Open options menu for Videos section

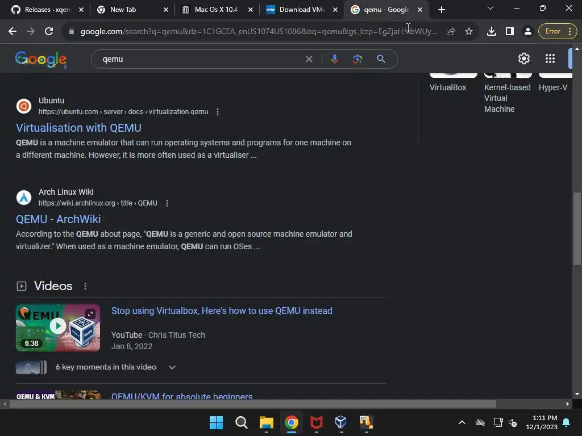pyautogui.click(x=85, y=286)
